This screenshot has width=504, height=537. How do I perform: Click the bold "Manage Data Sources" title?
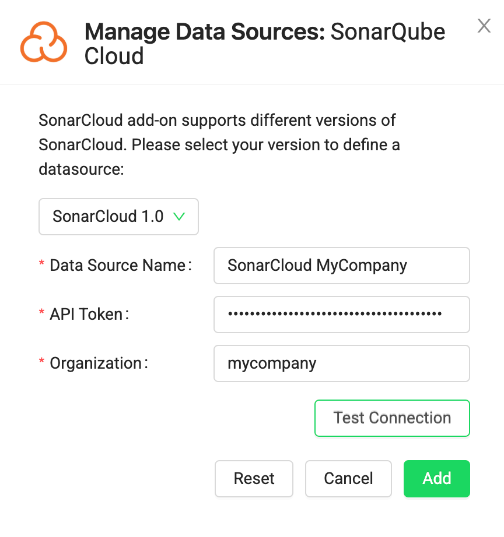coord(204,31)
